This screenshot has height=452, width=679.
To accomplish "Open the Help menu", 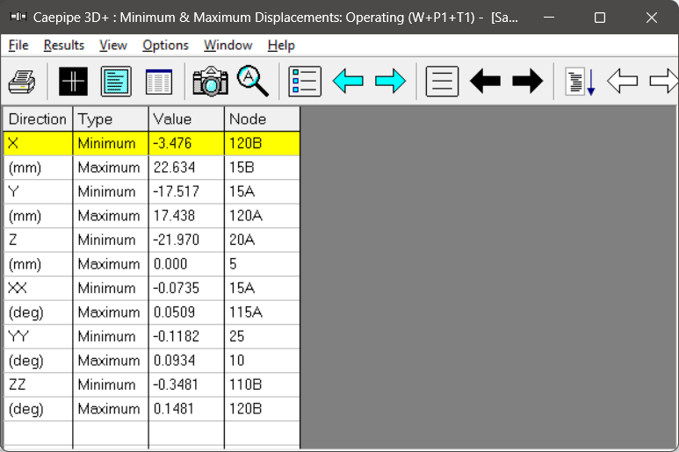I will click(281, 45).
